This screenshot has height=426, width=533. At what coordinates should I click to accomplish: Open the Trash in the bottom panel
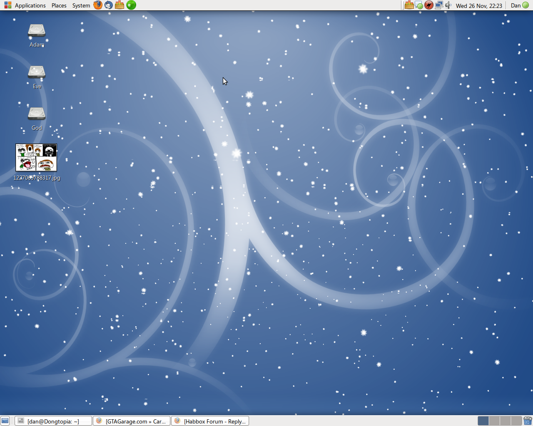(x=528, y=421)
